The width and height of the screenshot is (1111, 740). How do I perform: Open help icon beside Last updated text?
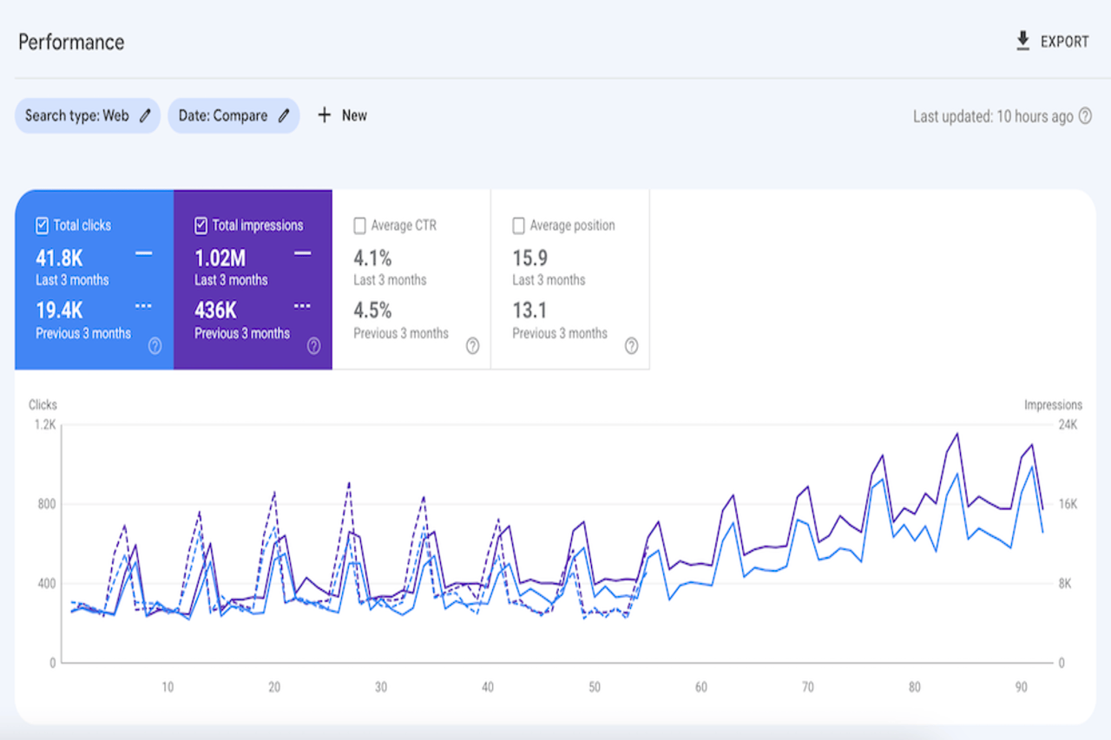pos(1085,116)
